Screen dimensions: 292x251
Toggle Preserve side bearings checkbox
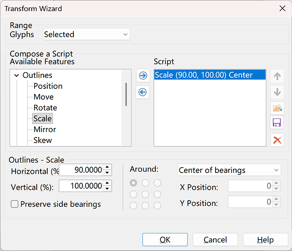coord(15,204)
